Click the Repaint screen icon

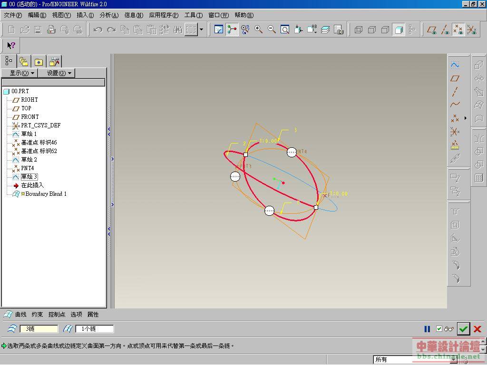click(219, 29)
